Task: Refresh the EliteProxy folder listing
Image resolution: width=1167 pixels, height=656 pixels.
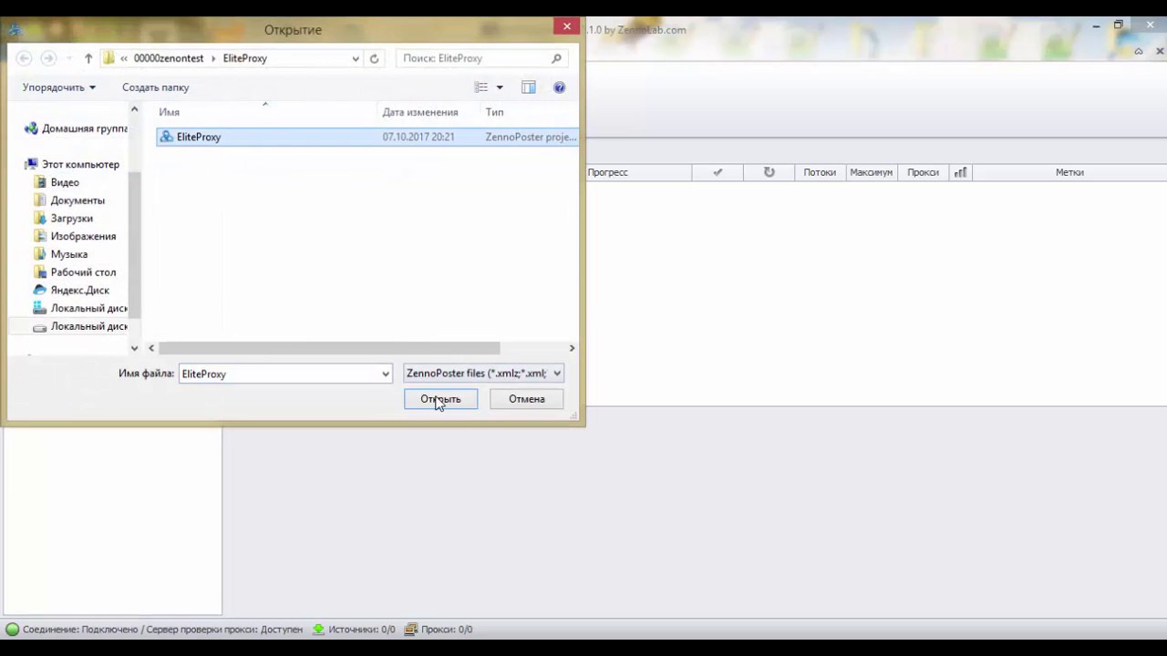Action: click(x=374, y=58)
